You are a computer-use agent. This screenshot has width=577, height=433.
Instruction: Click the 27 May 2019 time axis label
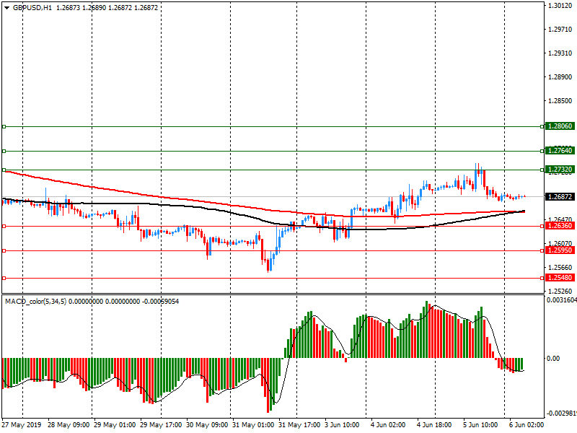22,425
